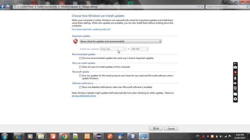The height and width of the screenshot is (140, 250).
Task: Open recorder settings gear icon
Action: (235, 99)
